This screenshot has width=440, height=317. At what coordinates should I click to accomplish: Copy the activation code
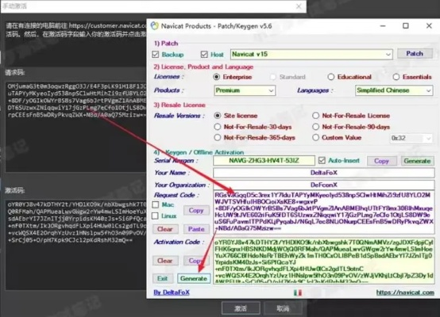[x=196, y=261]
